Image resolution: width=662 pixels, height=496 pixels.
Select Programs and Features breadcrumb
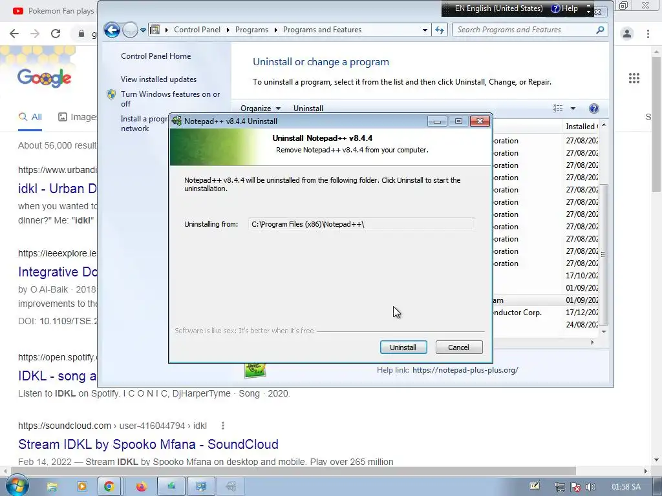tap(322, 30)
